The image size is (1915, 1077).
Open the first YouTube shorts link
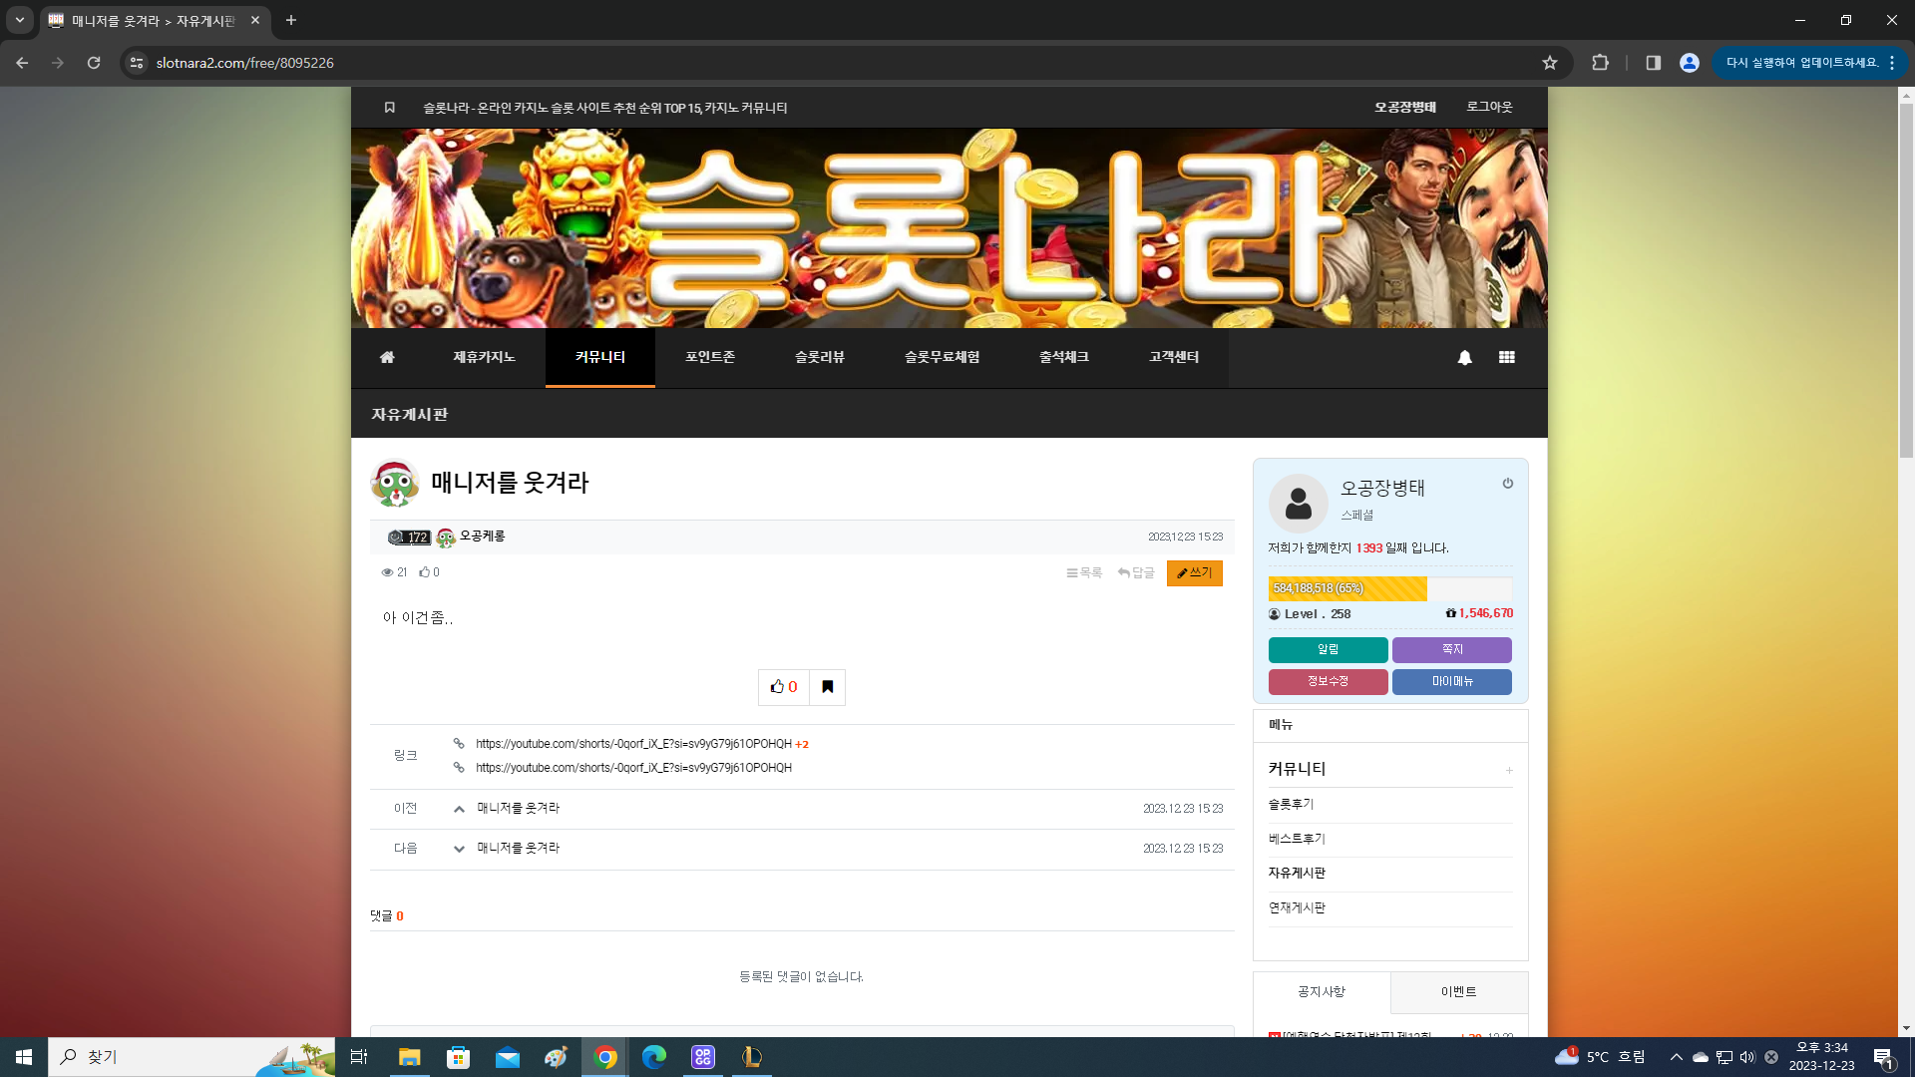[633, 744]
